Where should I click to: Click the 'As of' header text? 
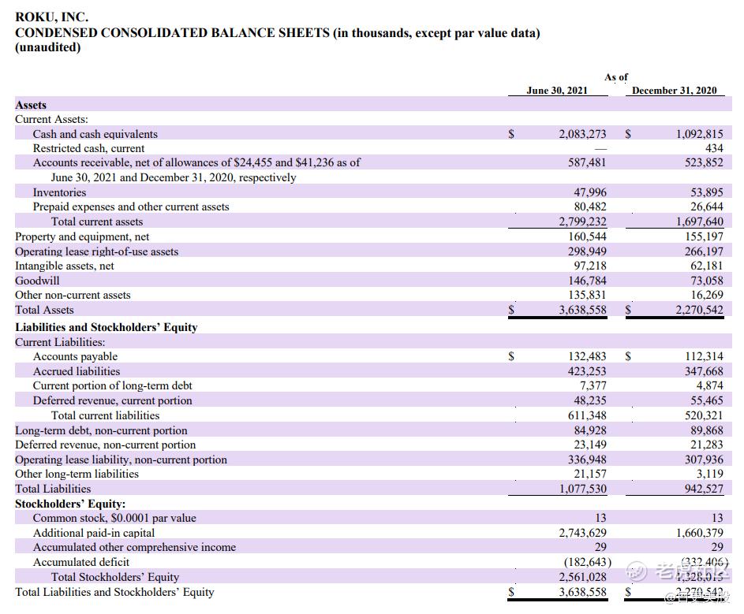616,76
